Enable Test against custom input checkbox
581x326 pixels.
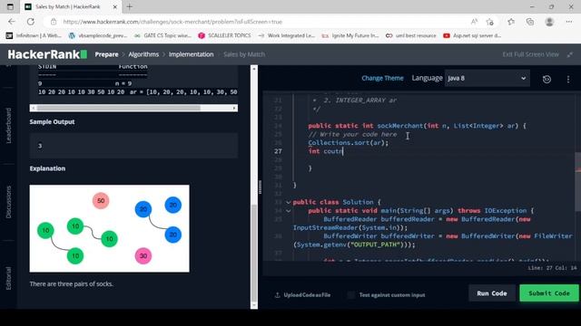(351, 295)
